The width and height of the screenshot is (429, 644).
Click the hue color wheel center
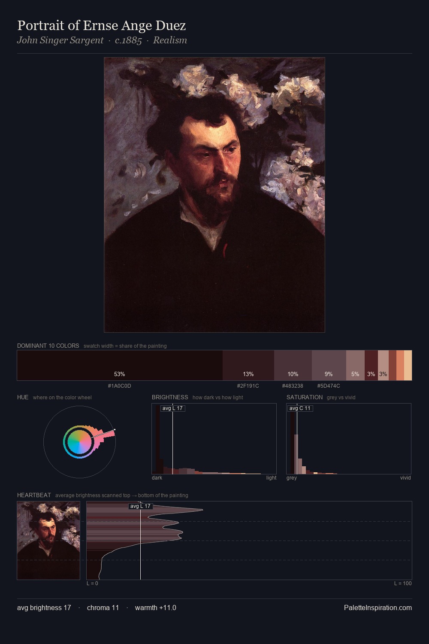[79, 442]
